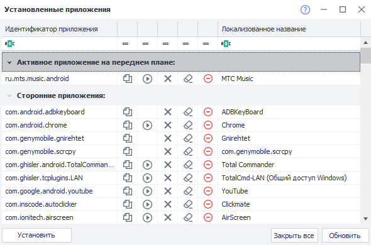
Task: Copy the com.genymobile.gnirehtet identifier
Action: click(x=128, y=138)
